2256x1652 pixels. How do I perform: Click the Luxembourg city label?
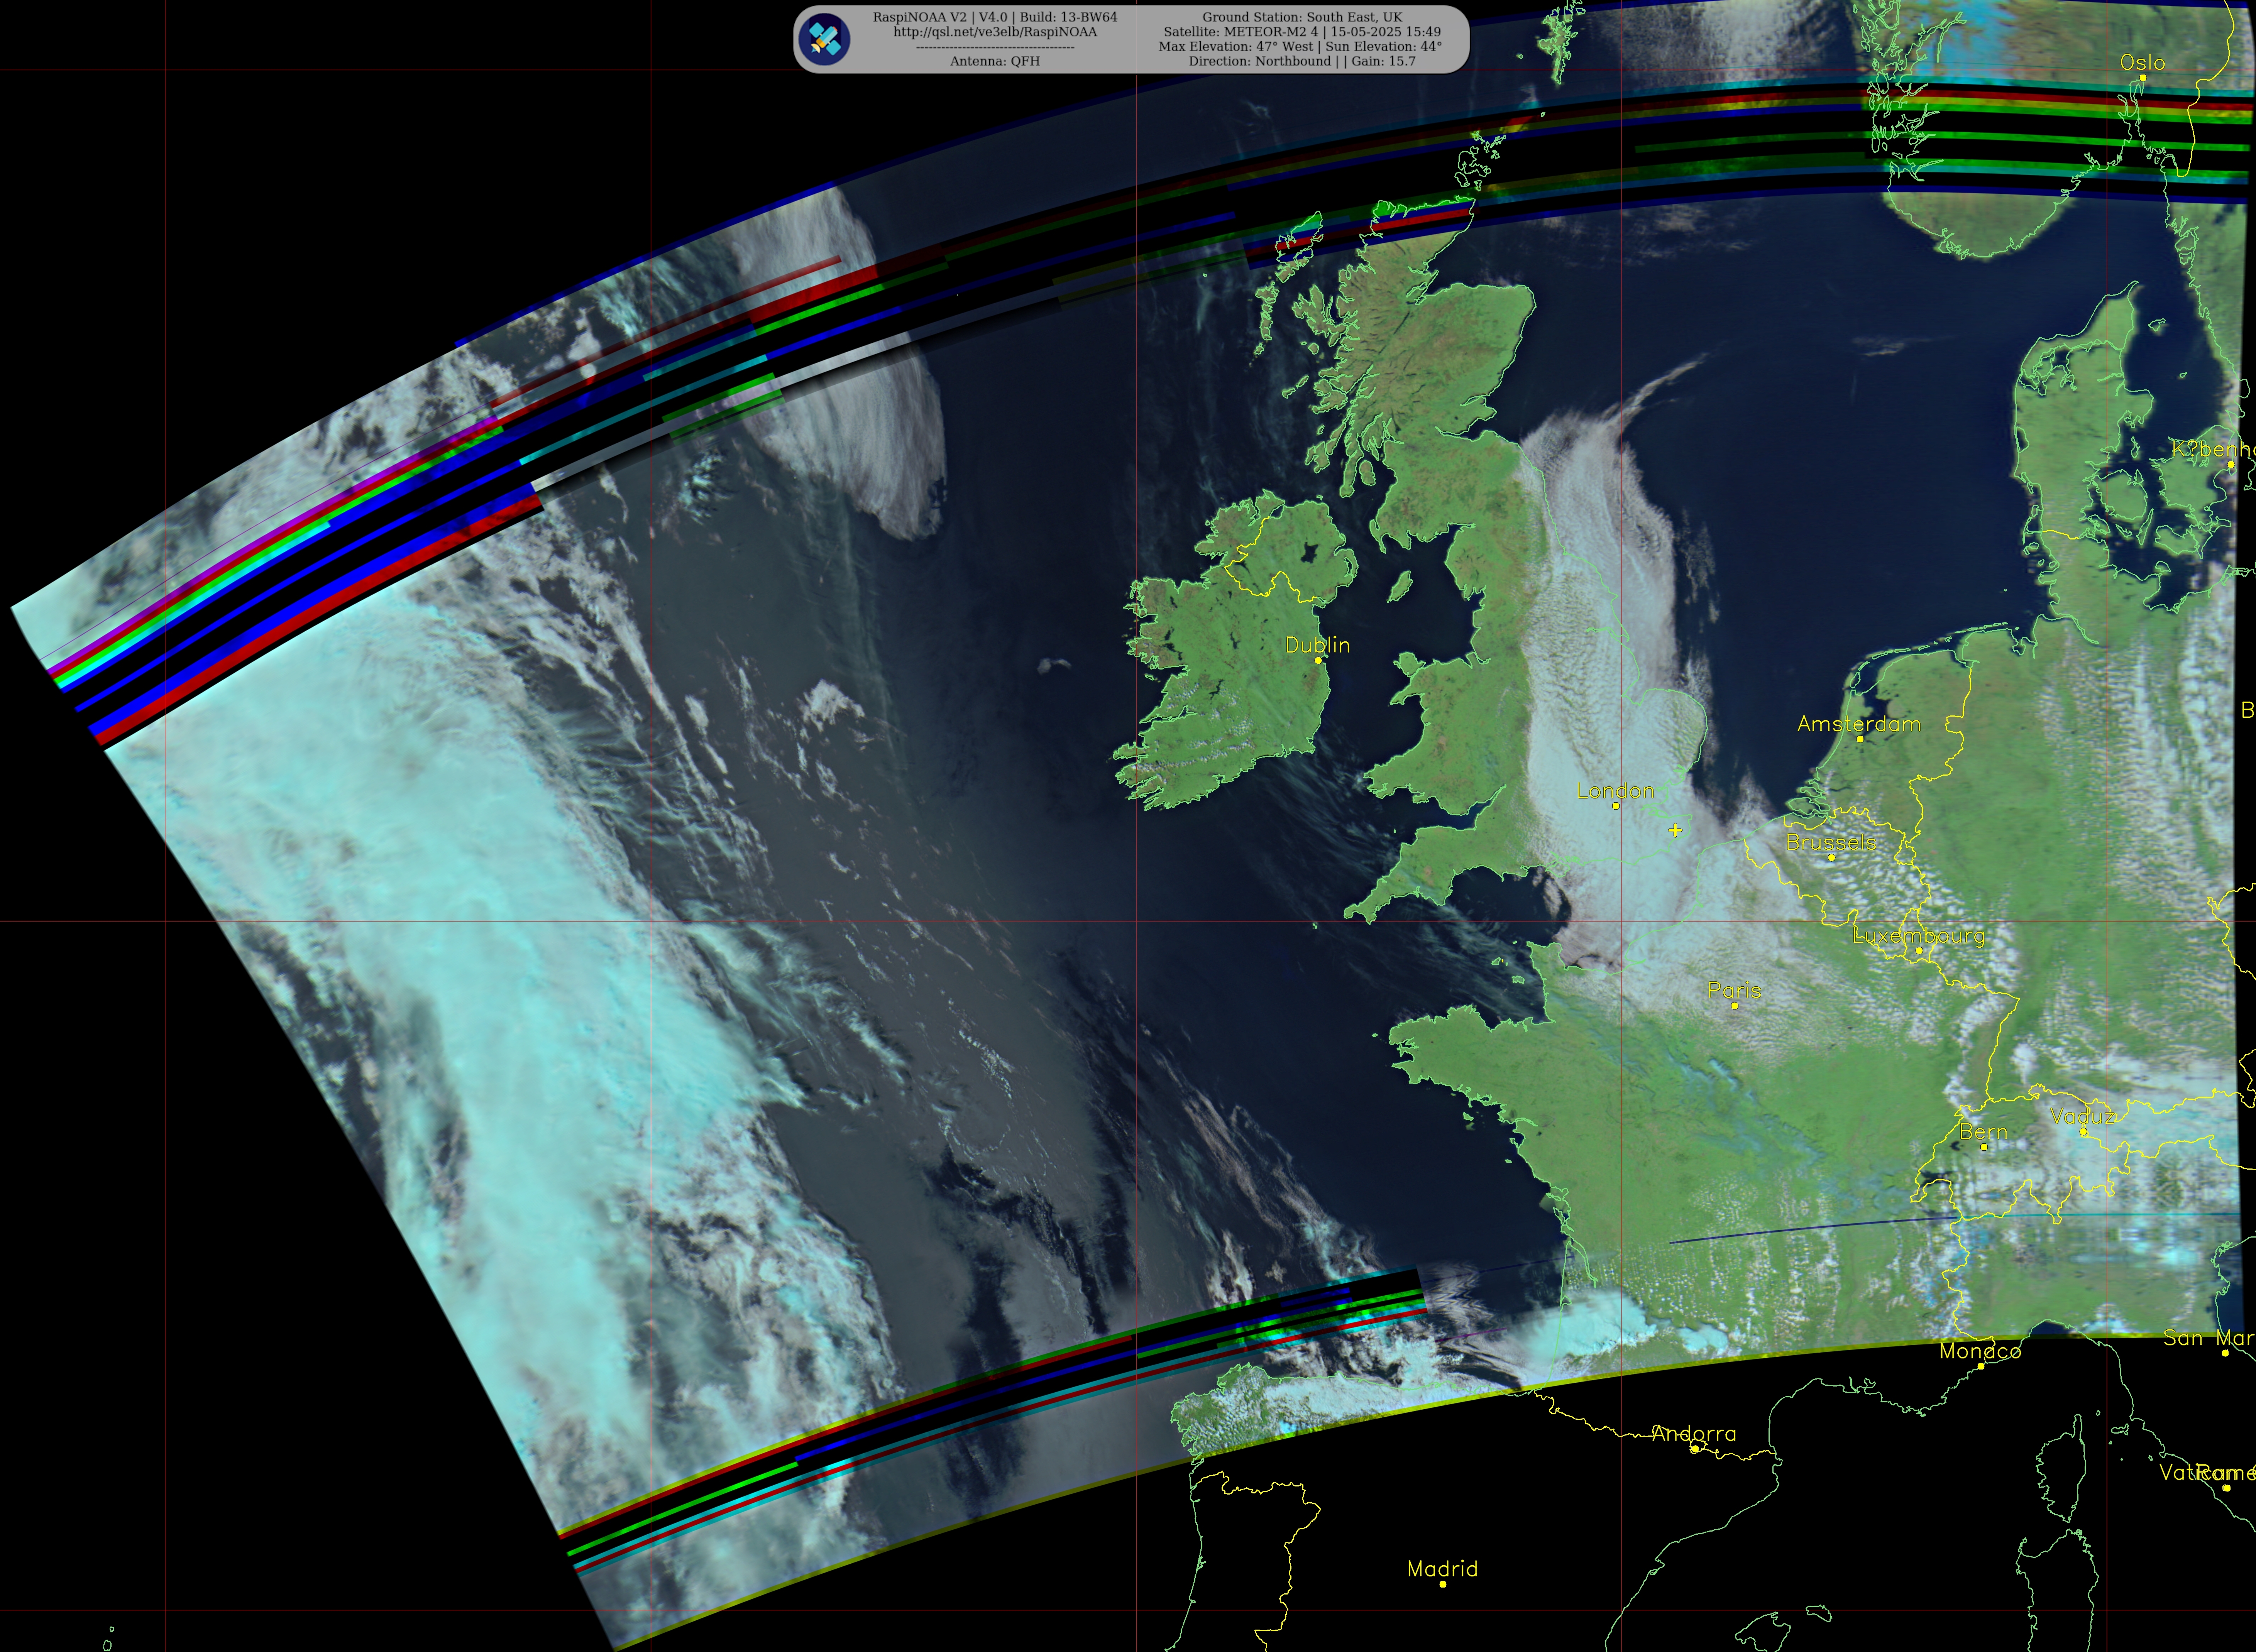pos(1919,936)
